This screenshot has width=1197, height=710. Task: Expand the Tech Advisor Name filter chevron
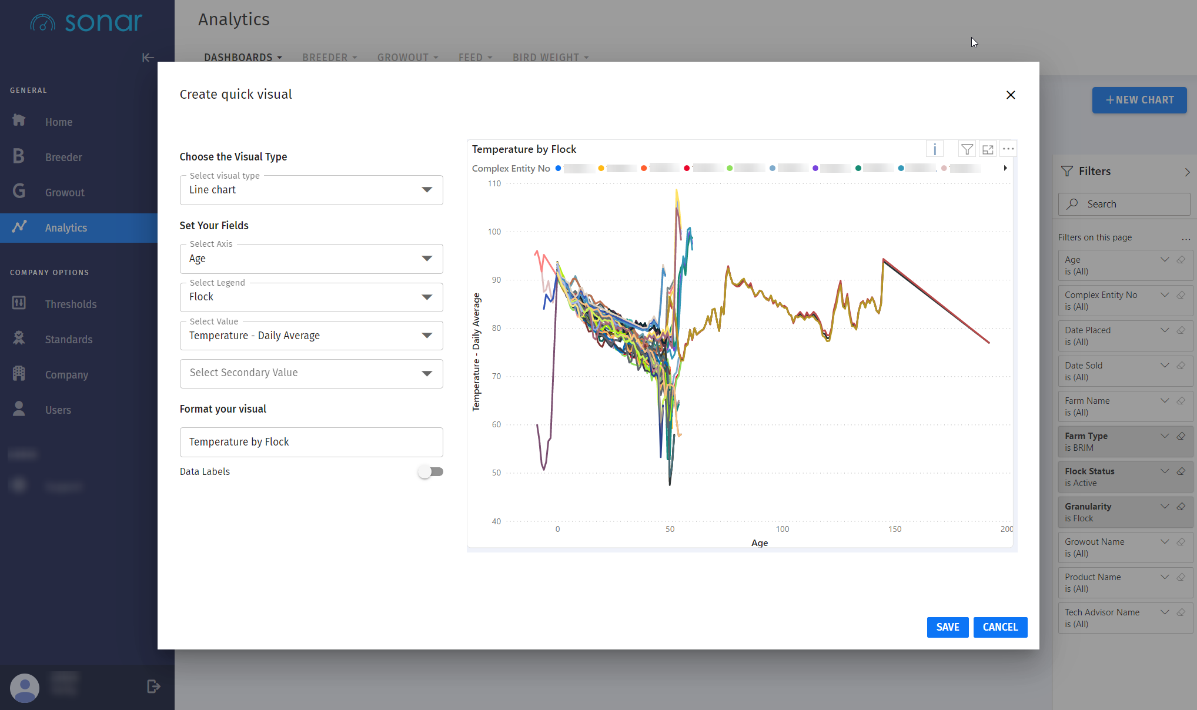(1165, 612)
